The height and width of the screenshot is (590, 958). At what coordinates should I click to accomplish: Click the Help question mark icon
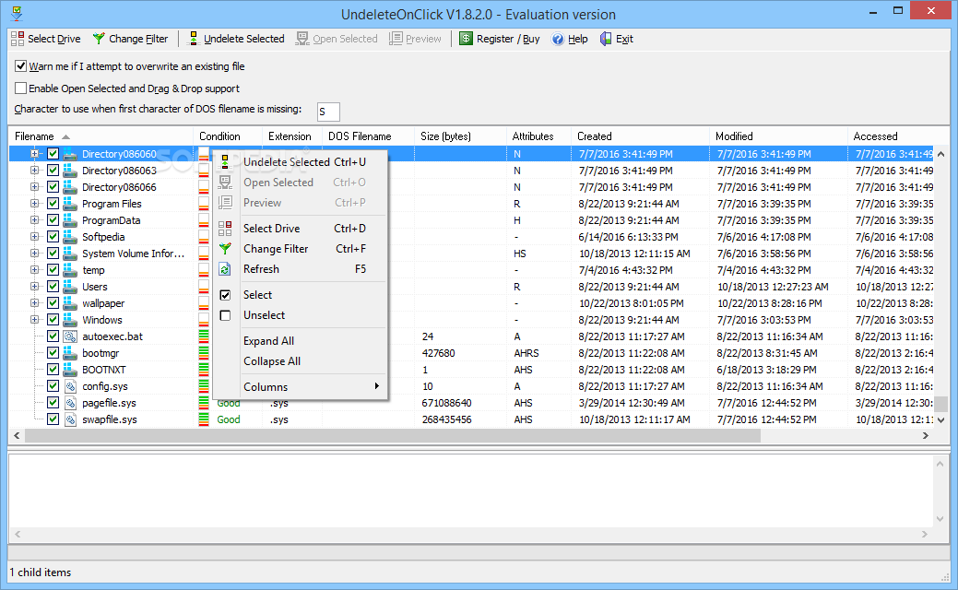[x=557, y=39]
